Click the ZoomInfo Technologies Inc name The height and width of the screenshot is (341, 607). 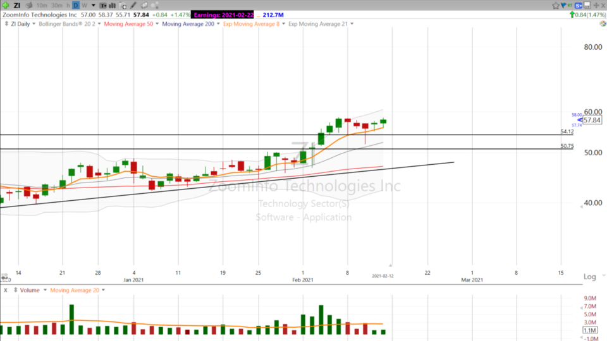coord(39,15)
